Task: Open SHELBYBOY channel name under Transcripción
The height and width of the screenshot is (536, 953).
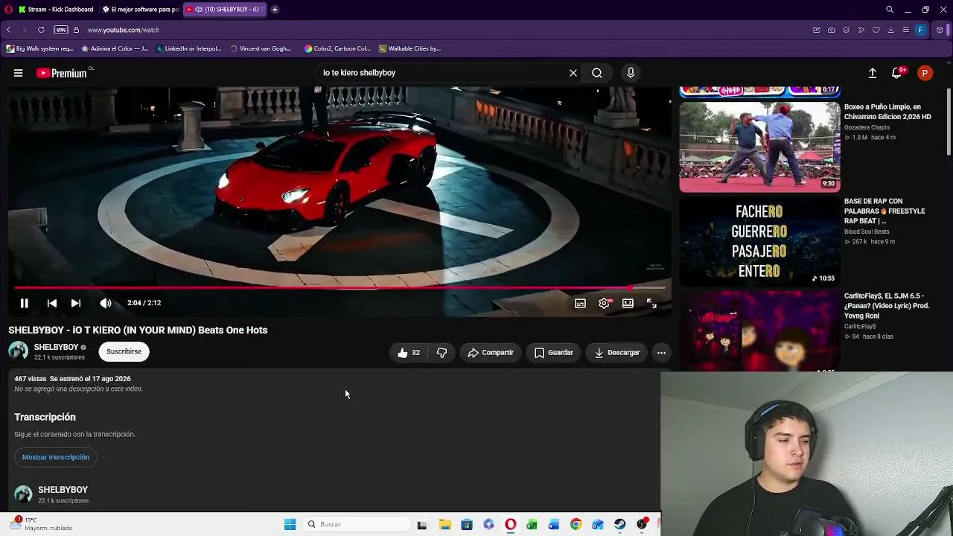Action: [x=63, y=490]
